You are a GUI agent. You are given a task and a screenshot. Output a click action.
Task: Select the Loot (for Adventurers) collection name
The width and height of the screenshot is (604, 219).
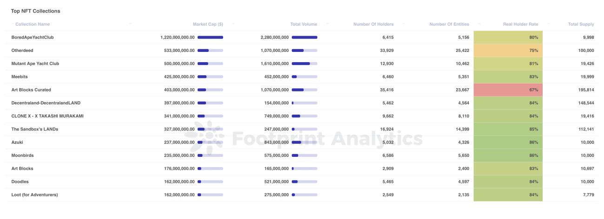[x=34, y=195]
